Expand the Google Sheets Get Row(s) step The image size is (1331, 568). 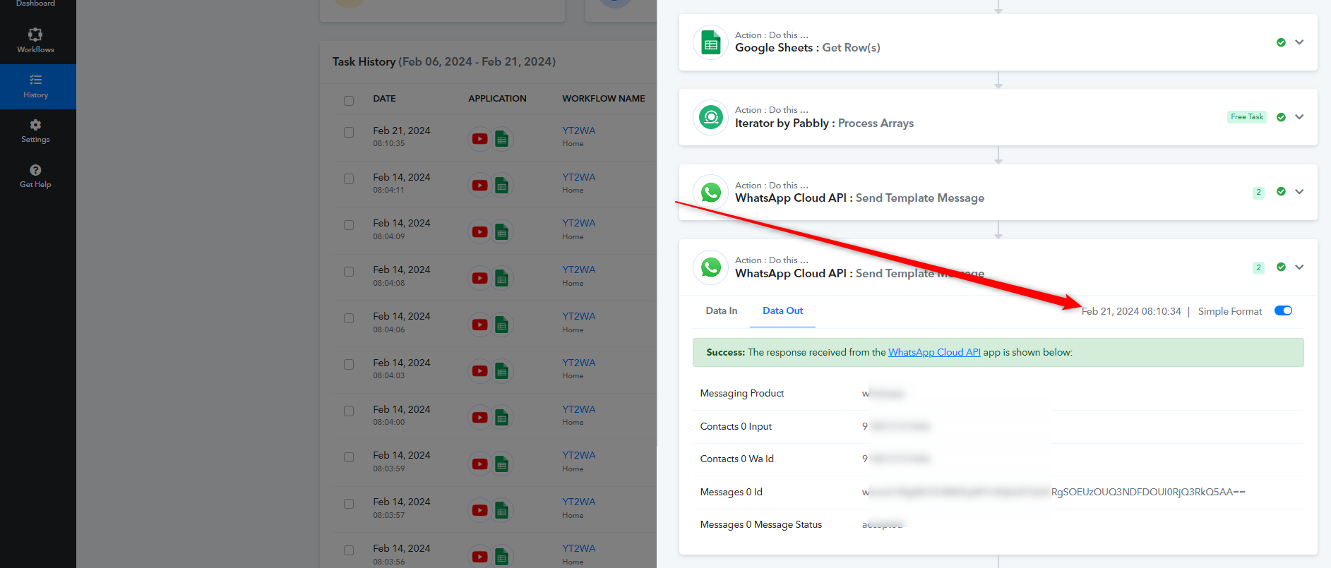pyautogui.click(x=1299, y=42)
